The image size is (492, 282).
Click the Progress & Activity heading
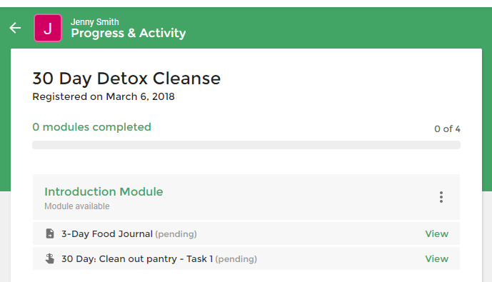[x=129, y=33]
